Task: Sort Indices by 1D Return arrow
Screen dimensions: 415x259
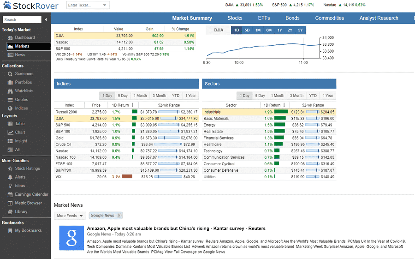Action: [133, 105]
